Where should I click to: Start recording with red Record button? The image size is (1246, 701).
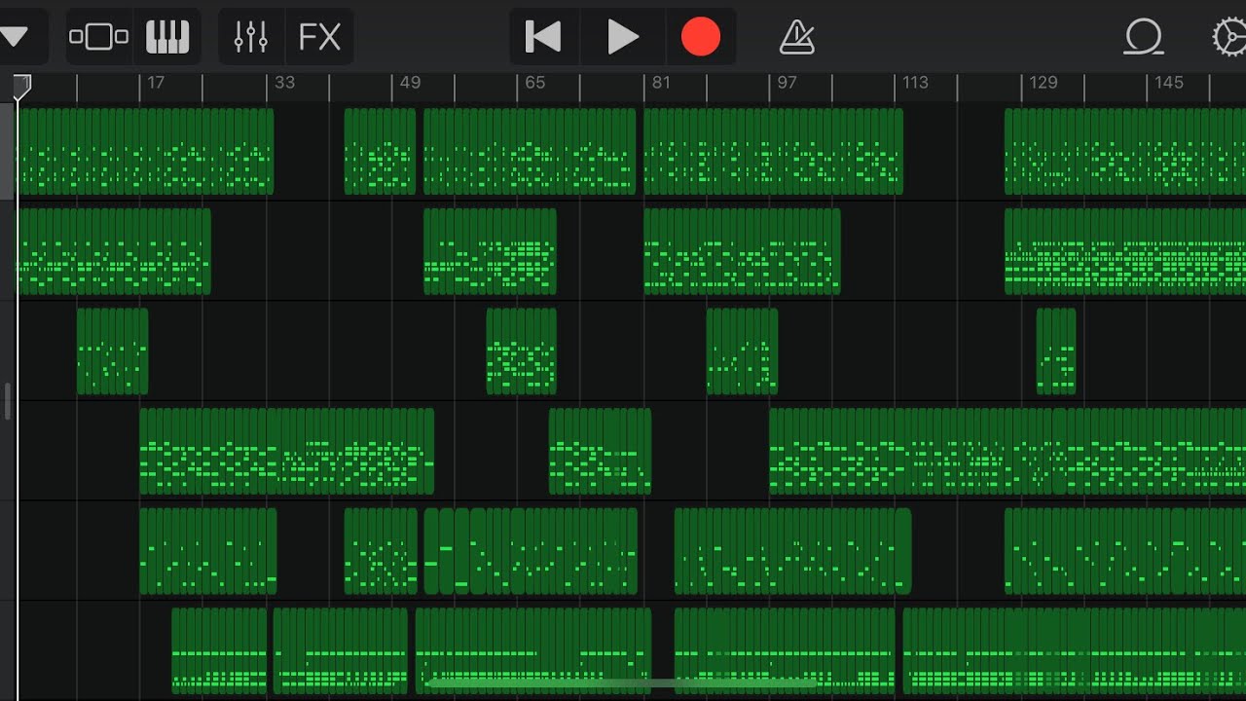(701, 37)
